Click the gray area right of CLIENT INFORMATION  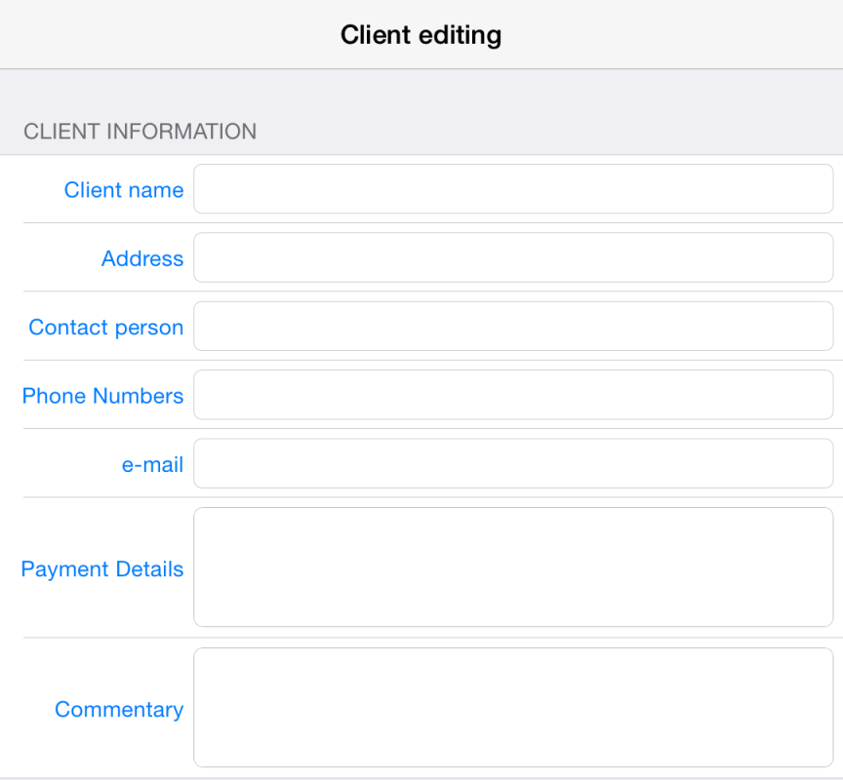(x=548, y=132)
